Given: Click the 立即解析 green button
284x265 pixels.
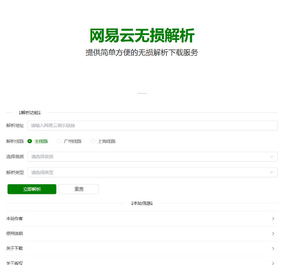Looking at the screenshot, I should (x=32, y=189).
